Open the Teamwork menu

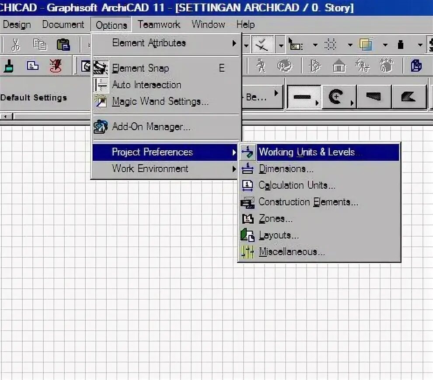pyautogui.click(x=159, y=24)
